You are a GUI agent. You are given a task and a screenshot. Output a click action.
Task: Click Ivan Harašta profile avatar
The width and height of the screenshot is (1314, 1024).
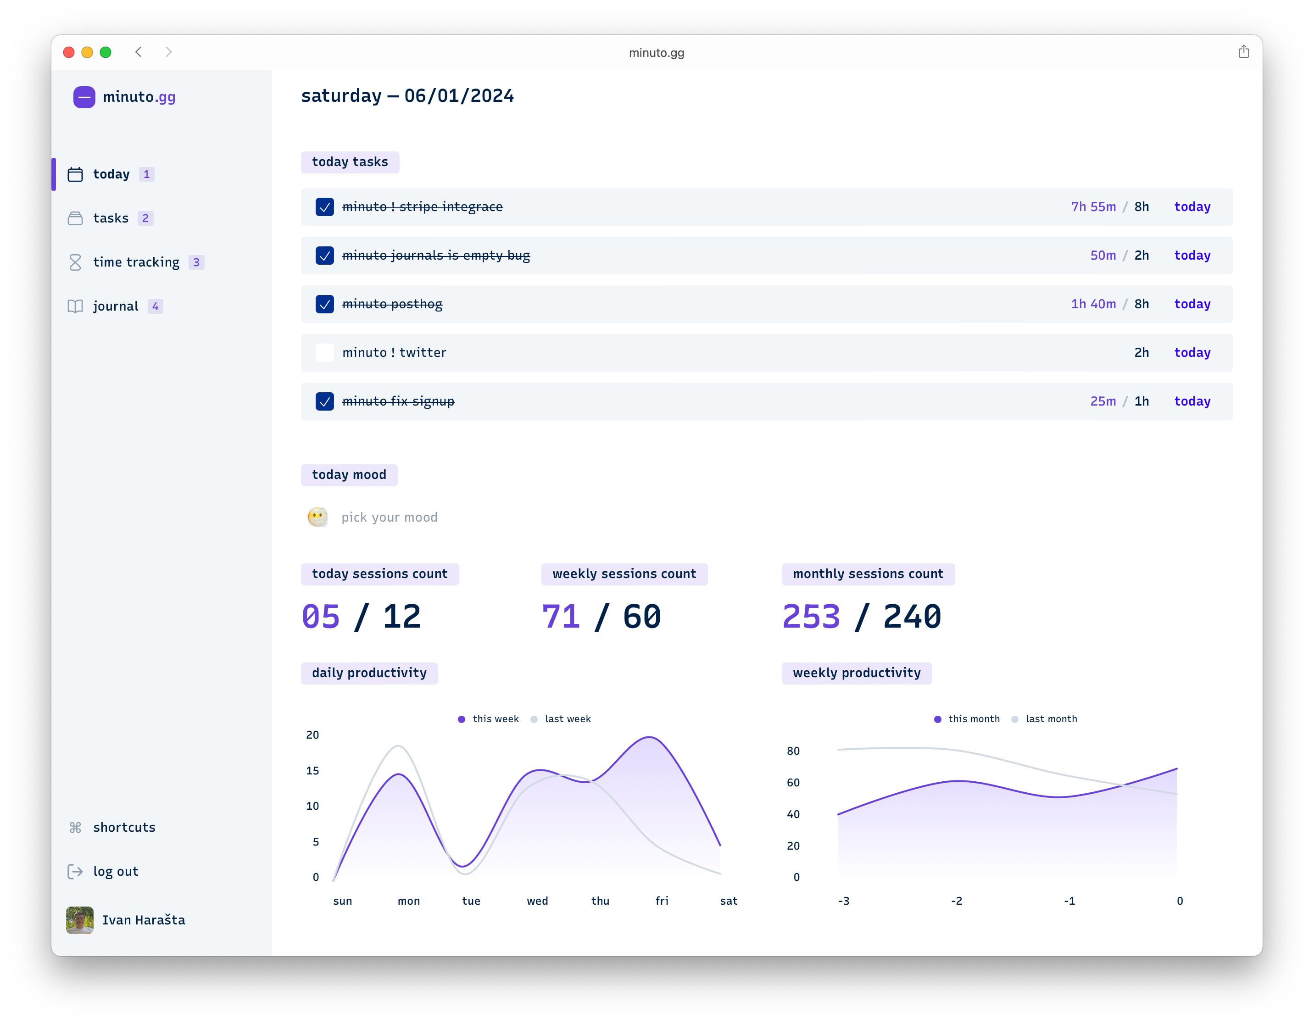pyautogui.click(x=80, y=920)
